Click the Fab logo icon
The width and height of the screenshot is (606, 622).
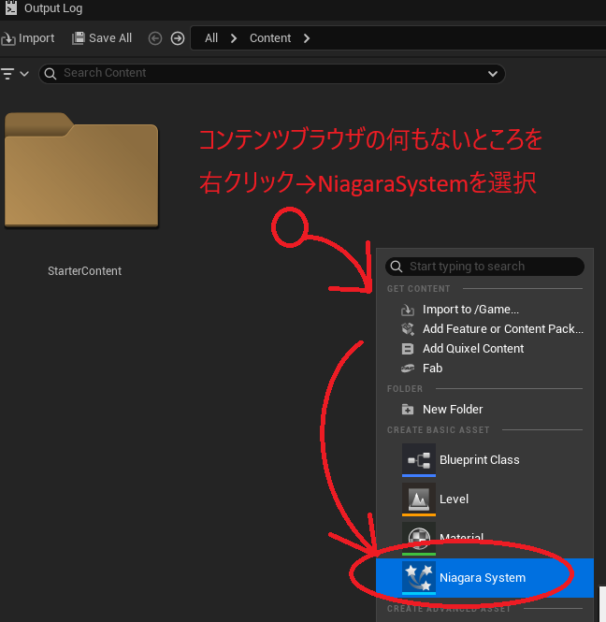click(408, 369)
